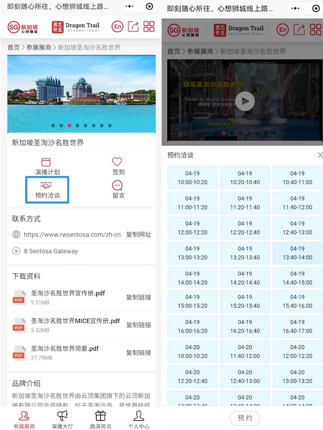Open the 留言 chat bubble icon
The image size is (323, 430).
(x=118, y=186)
